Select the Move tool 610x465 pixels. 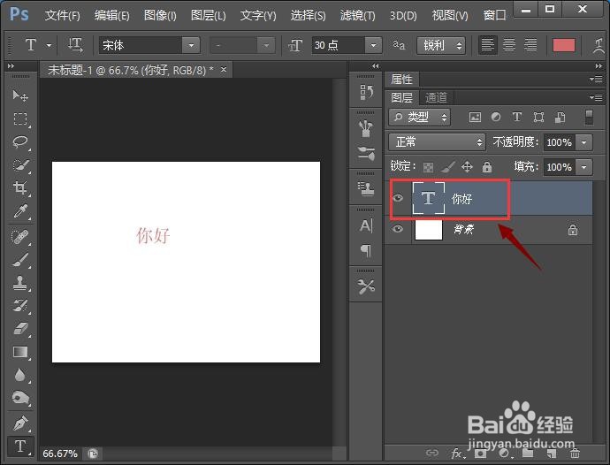coord(20,95)
